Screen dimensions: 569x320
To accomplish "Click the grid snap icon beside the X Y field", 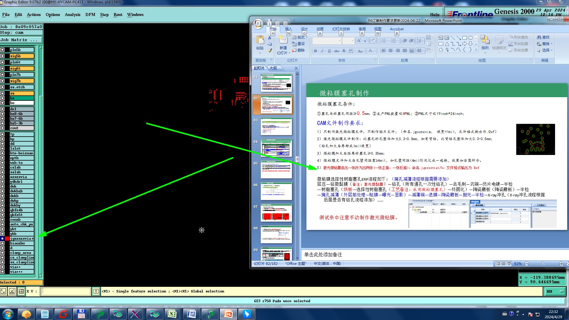I will [21, 291].
